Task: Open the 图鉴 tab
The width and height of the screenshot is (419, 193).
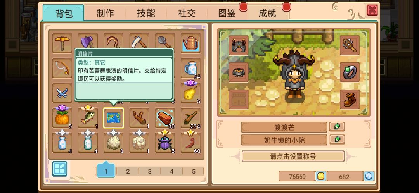Action: point(227,13)
